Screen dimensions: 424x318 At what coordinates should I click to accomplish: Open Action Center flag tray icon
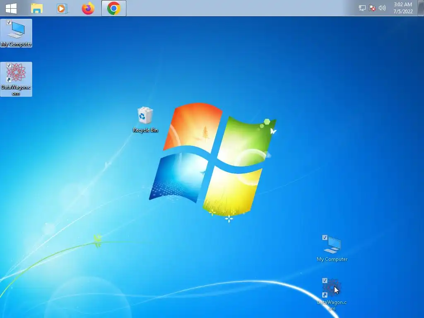click(x=372, y=8)
